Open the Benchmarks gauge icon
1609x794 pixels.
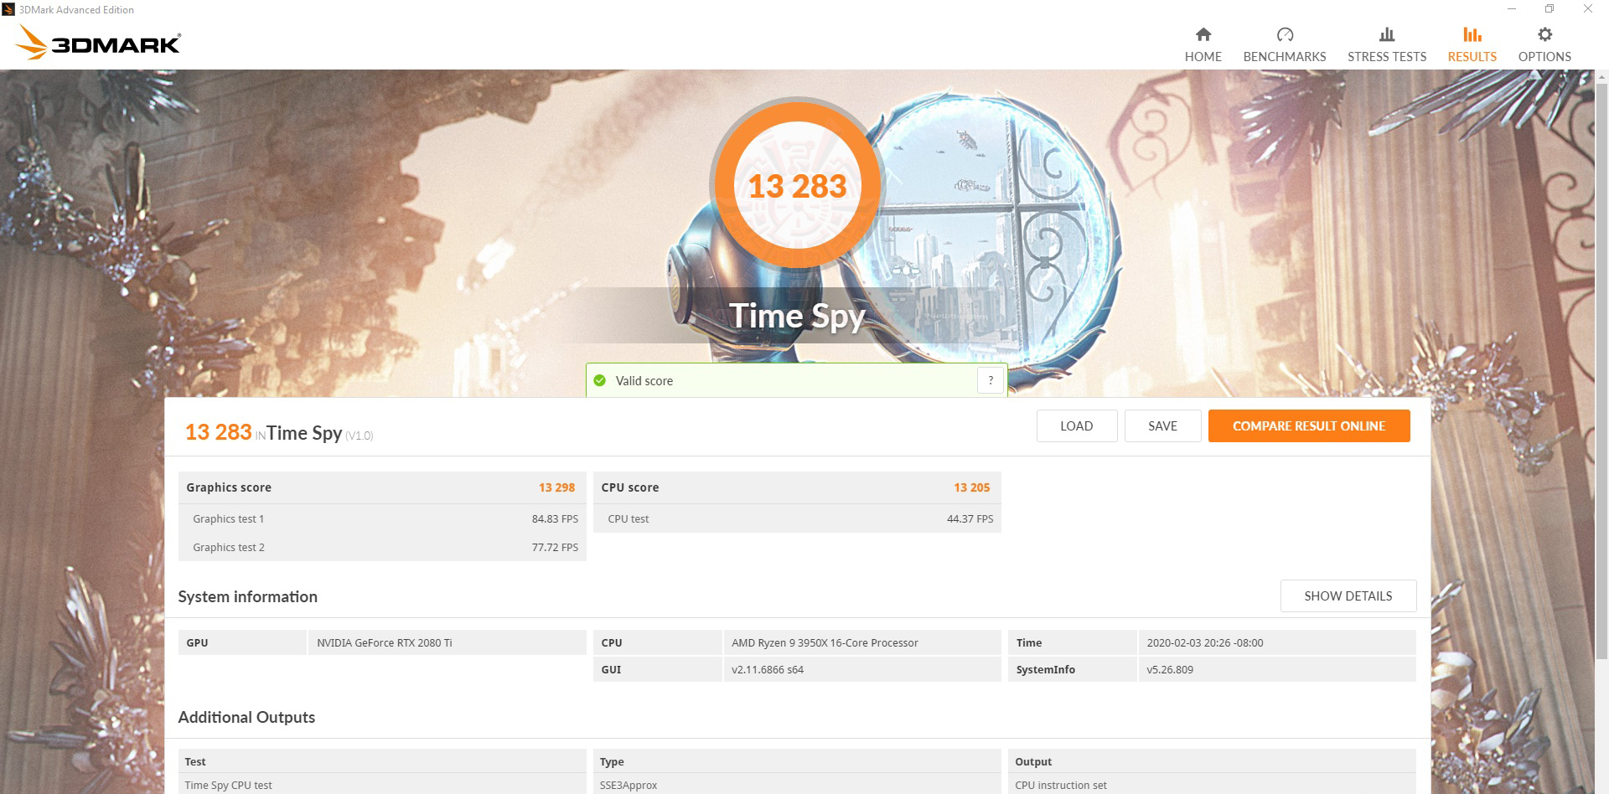1285,34
